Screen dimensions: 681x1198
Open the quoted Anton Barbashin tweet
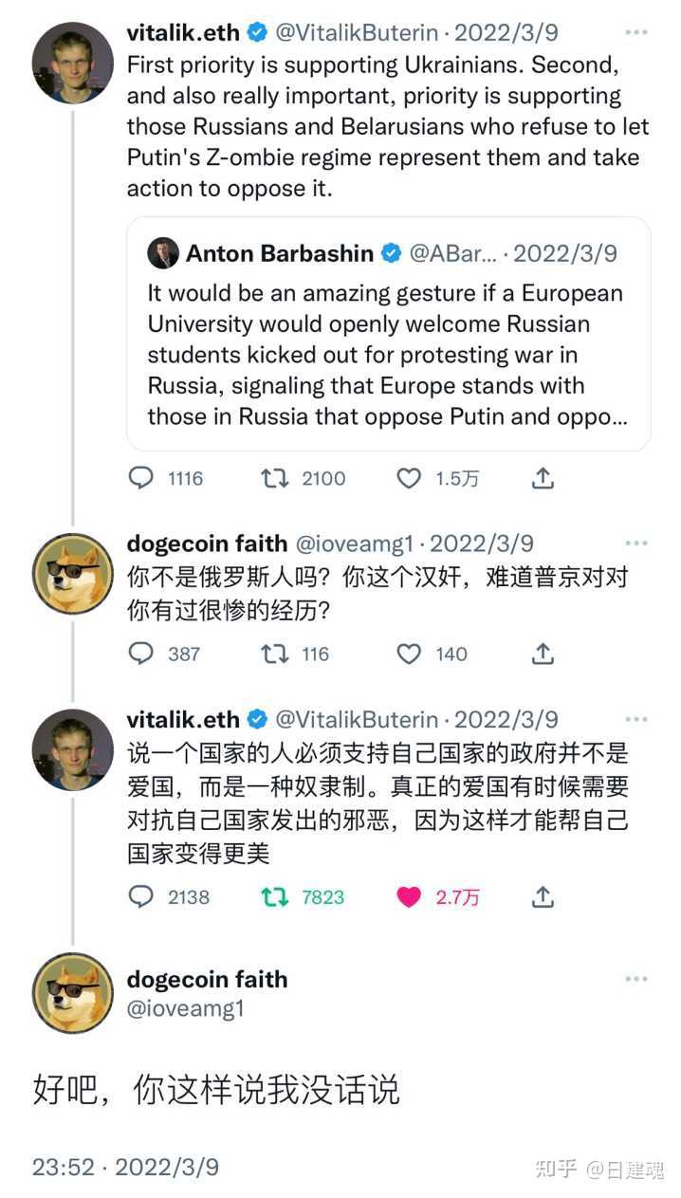[x=389, y=334]
